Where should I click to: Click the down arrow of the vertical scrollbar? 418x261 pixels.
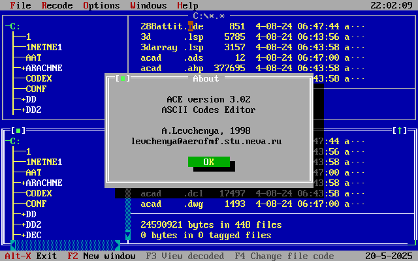tap(128, 235)
